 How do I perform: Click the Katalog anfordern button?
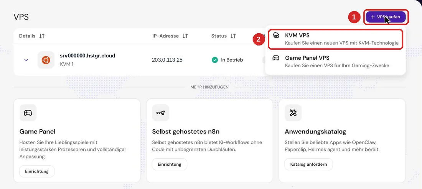click(x=309, y=164)
